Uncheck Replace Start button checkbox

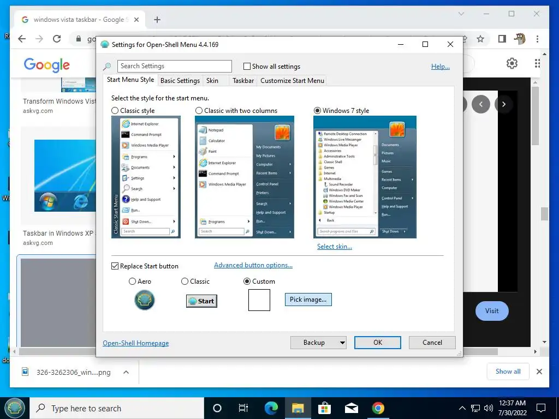click(115, 266)
